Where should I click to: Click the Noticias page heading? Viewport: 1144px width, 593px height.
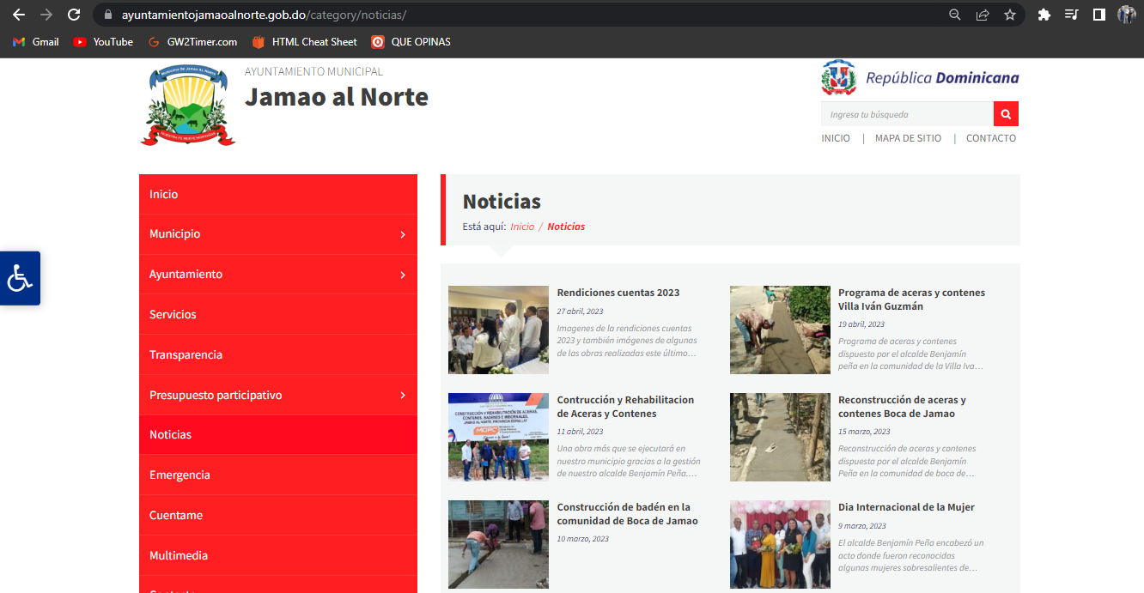coord(502,202)
